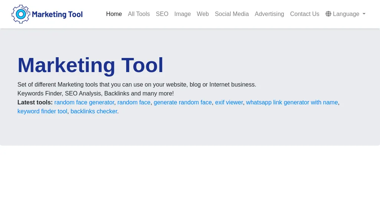Click the gear logo icon

(x=21, y=14)
